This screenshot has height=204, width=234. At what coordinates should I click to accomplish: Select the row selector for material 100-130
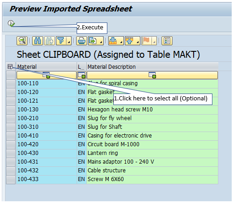coord(11,110)
